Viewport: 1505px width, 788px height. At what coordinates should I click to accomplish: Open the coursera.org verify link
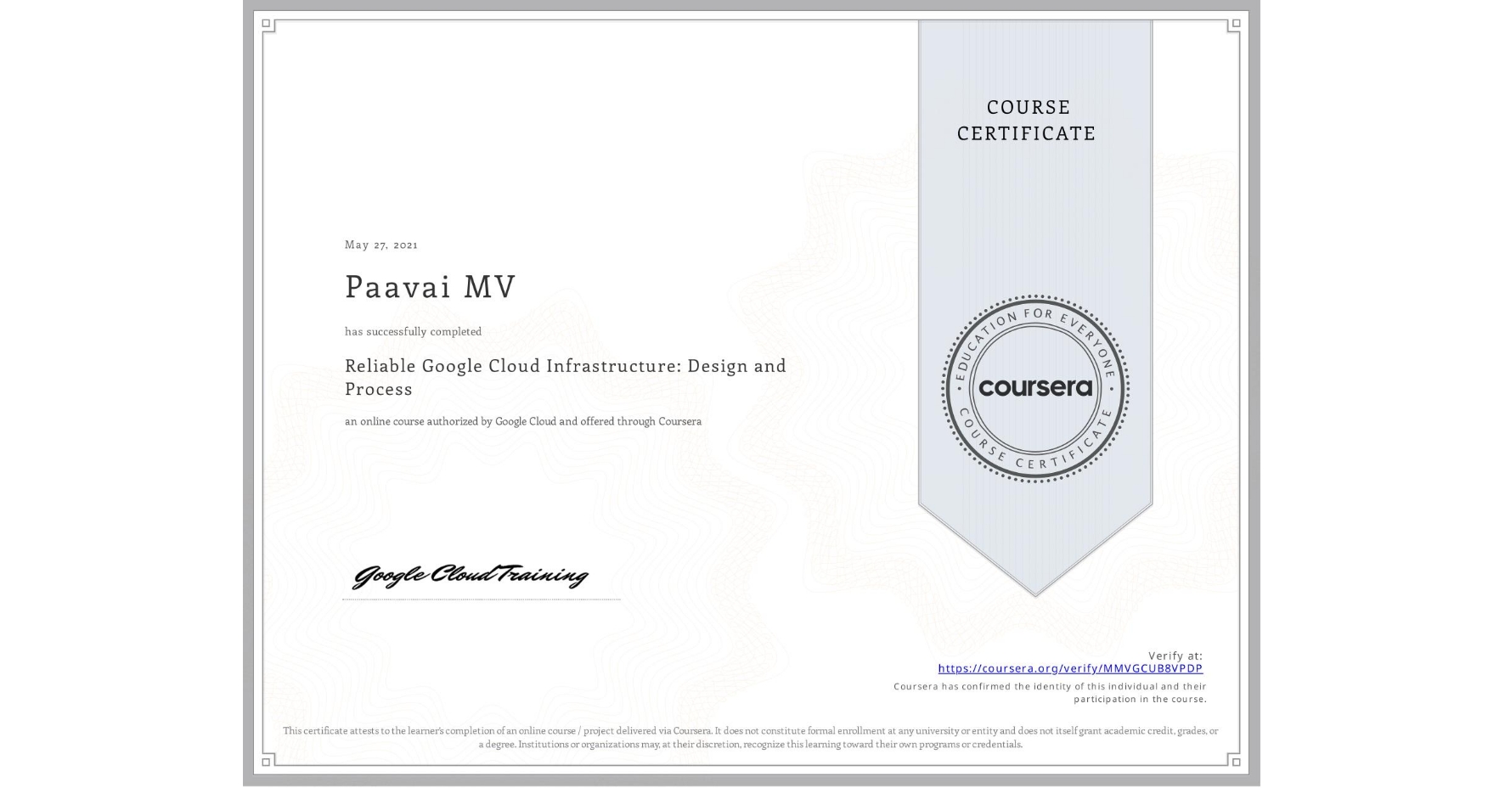[1070, 668]
